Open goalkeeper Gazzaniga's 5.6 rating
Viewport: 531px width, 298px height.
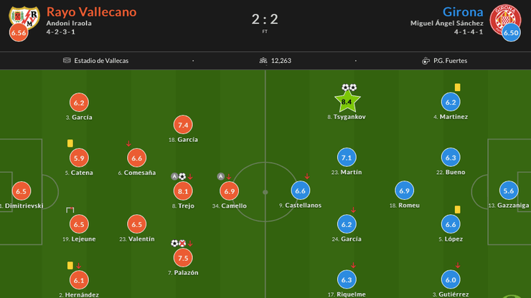click(x=509, y=191)
